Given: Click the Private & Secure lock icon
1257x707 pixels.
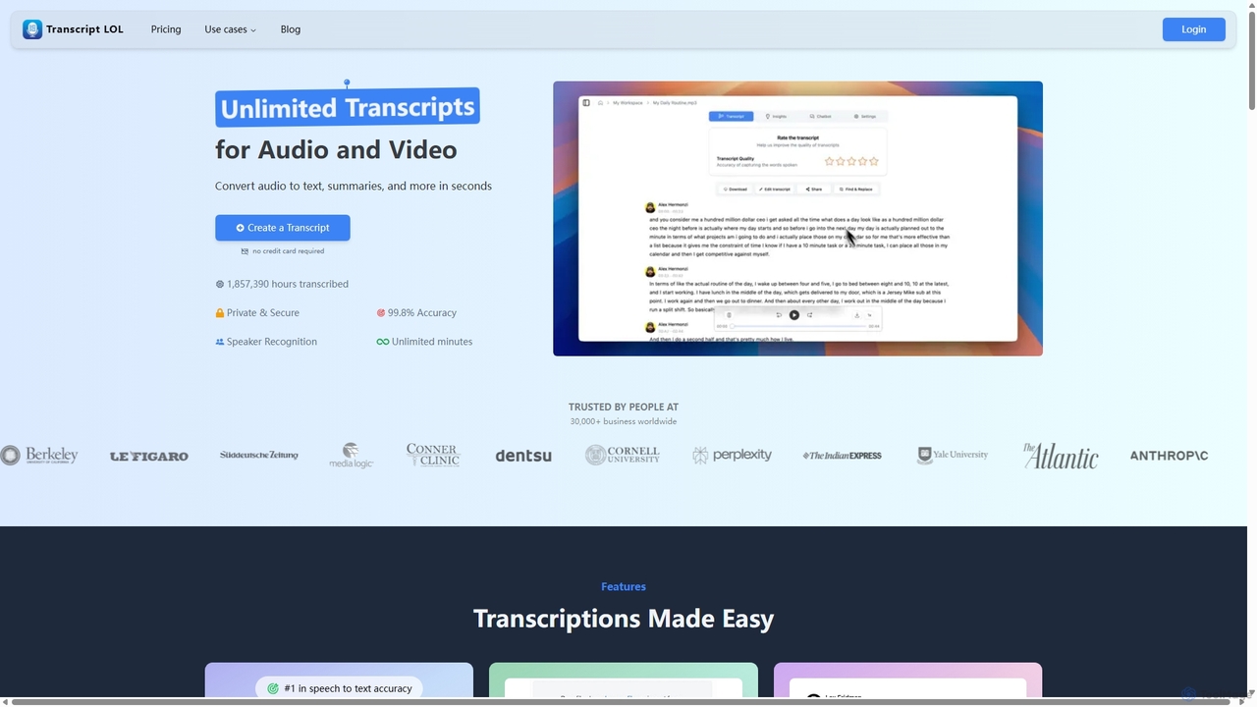Looking at the screenshot, I should tap(220, 313).
